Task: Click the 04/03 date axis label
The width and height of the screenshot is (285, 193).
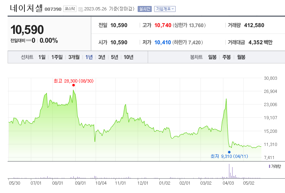Action: click(228, 183)
